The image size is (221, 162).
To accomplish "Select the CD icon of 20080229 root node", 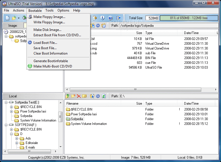I will click(6, 32).
